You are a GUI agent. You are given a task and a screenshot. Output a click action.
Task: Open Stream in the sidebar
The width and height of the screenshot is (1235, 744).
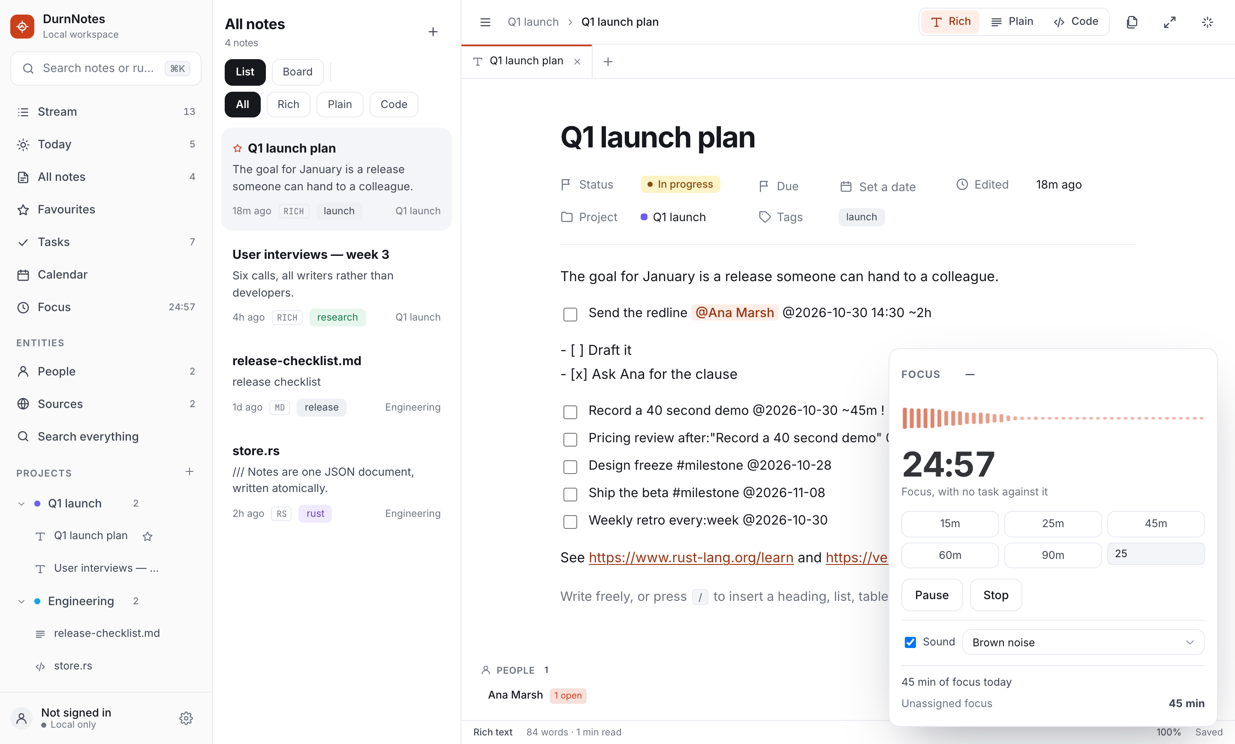pos(106,111)
